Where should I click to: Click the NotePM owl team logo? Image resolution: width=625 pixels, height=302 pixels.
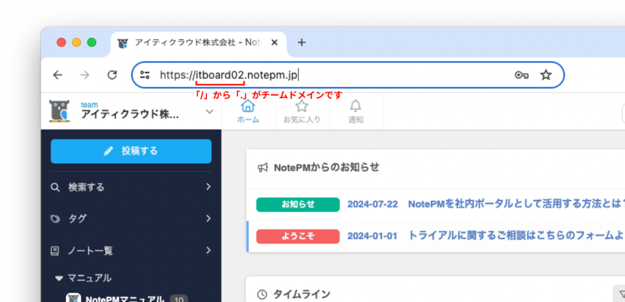coord(60,111)
